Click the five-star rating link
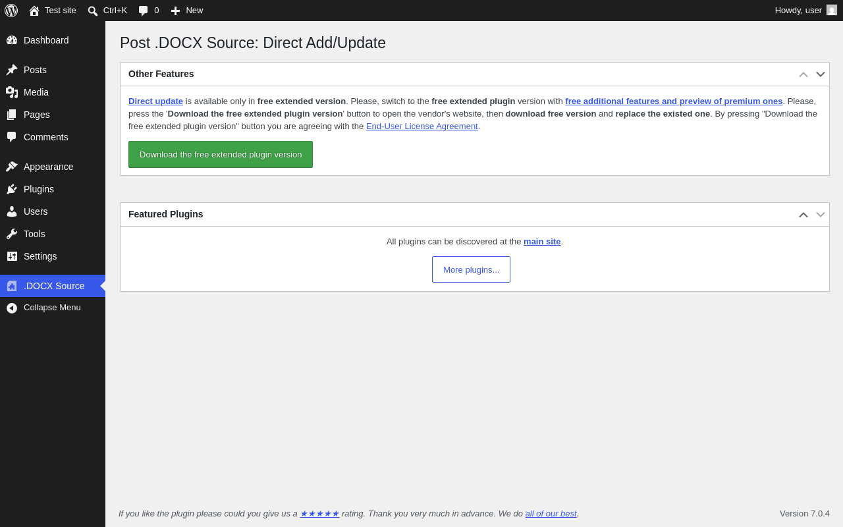Screen dimensions: 843x527 pos(319,513)
